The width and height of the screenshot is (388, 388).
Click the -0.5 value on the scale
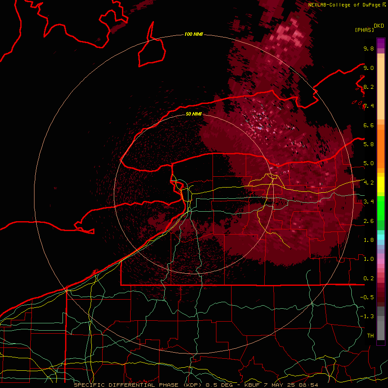tap(367, 297)
